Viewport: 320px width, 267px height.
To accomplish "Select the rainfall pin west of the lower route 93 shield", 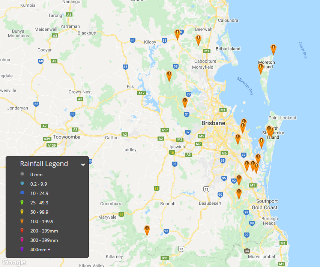I will pos(147,231).
